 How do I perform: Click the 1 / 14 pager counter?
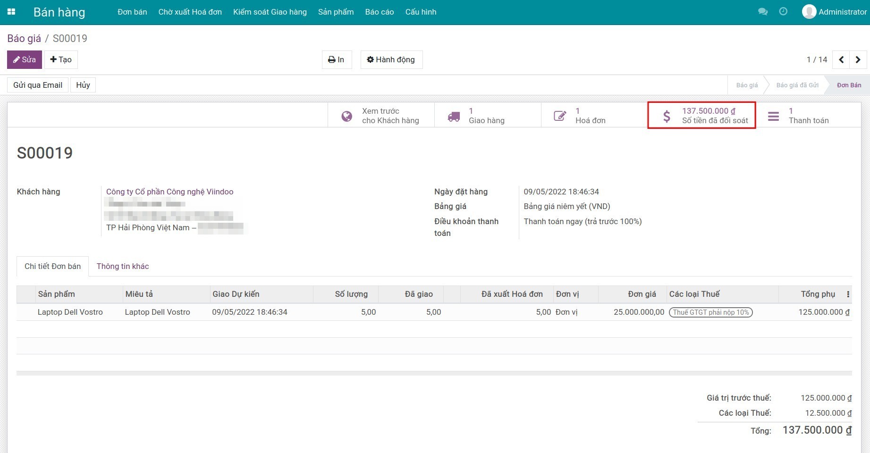pyautogui.click(x=817, y=59)
